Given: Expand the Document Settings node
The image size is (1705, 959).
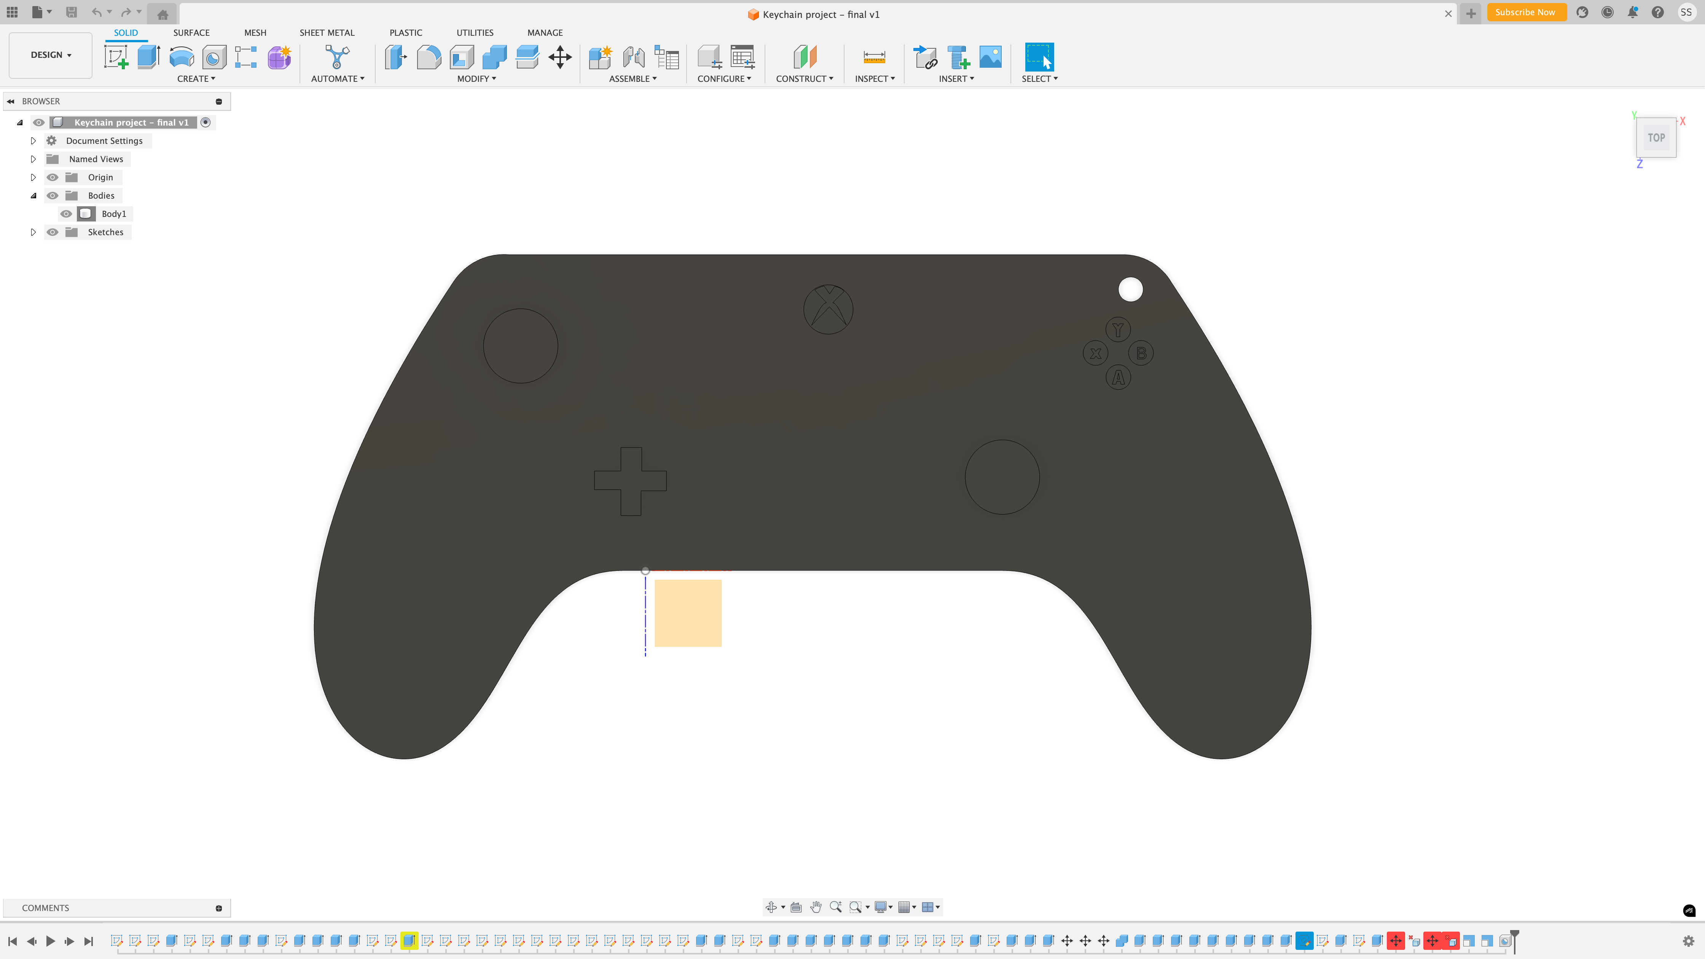Looking at the screenshot, I should [33, 141].
